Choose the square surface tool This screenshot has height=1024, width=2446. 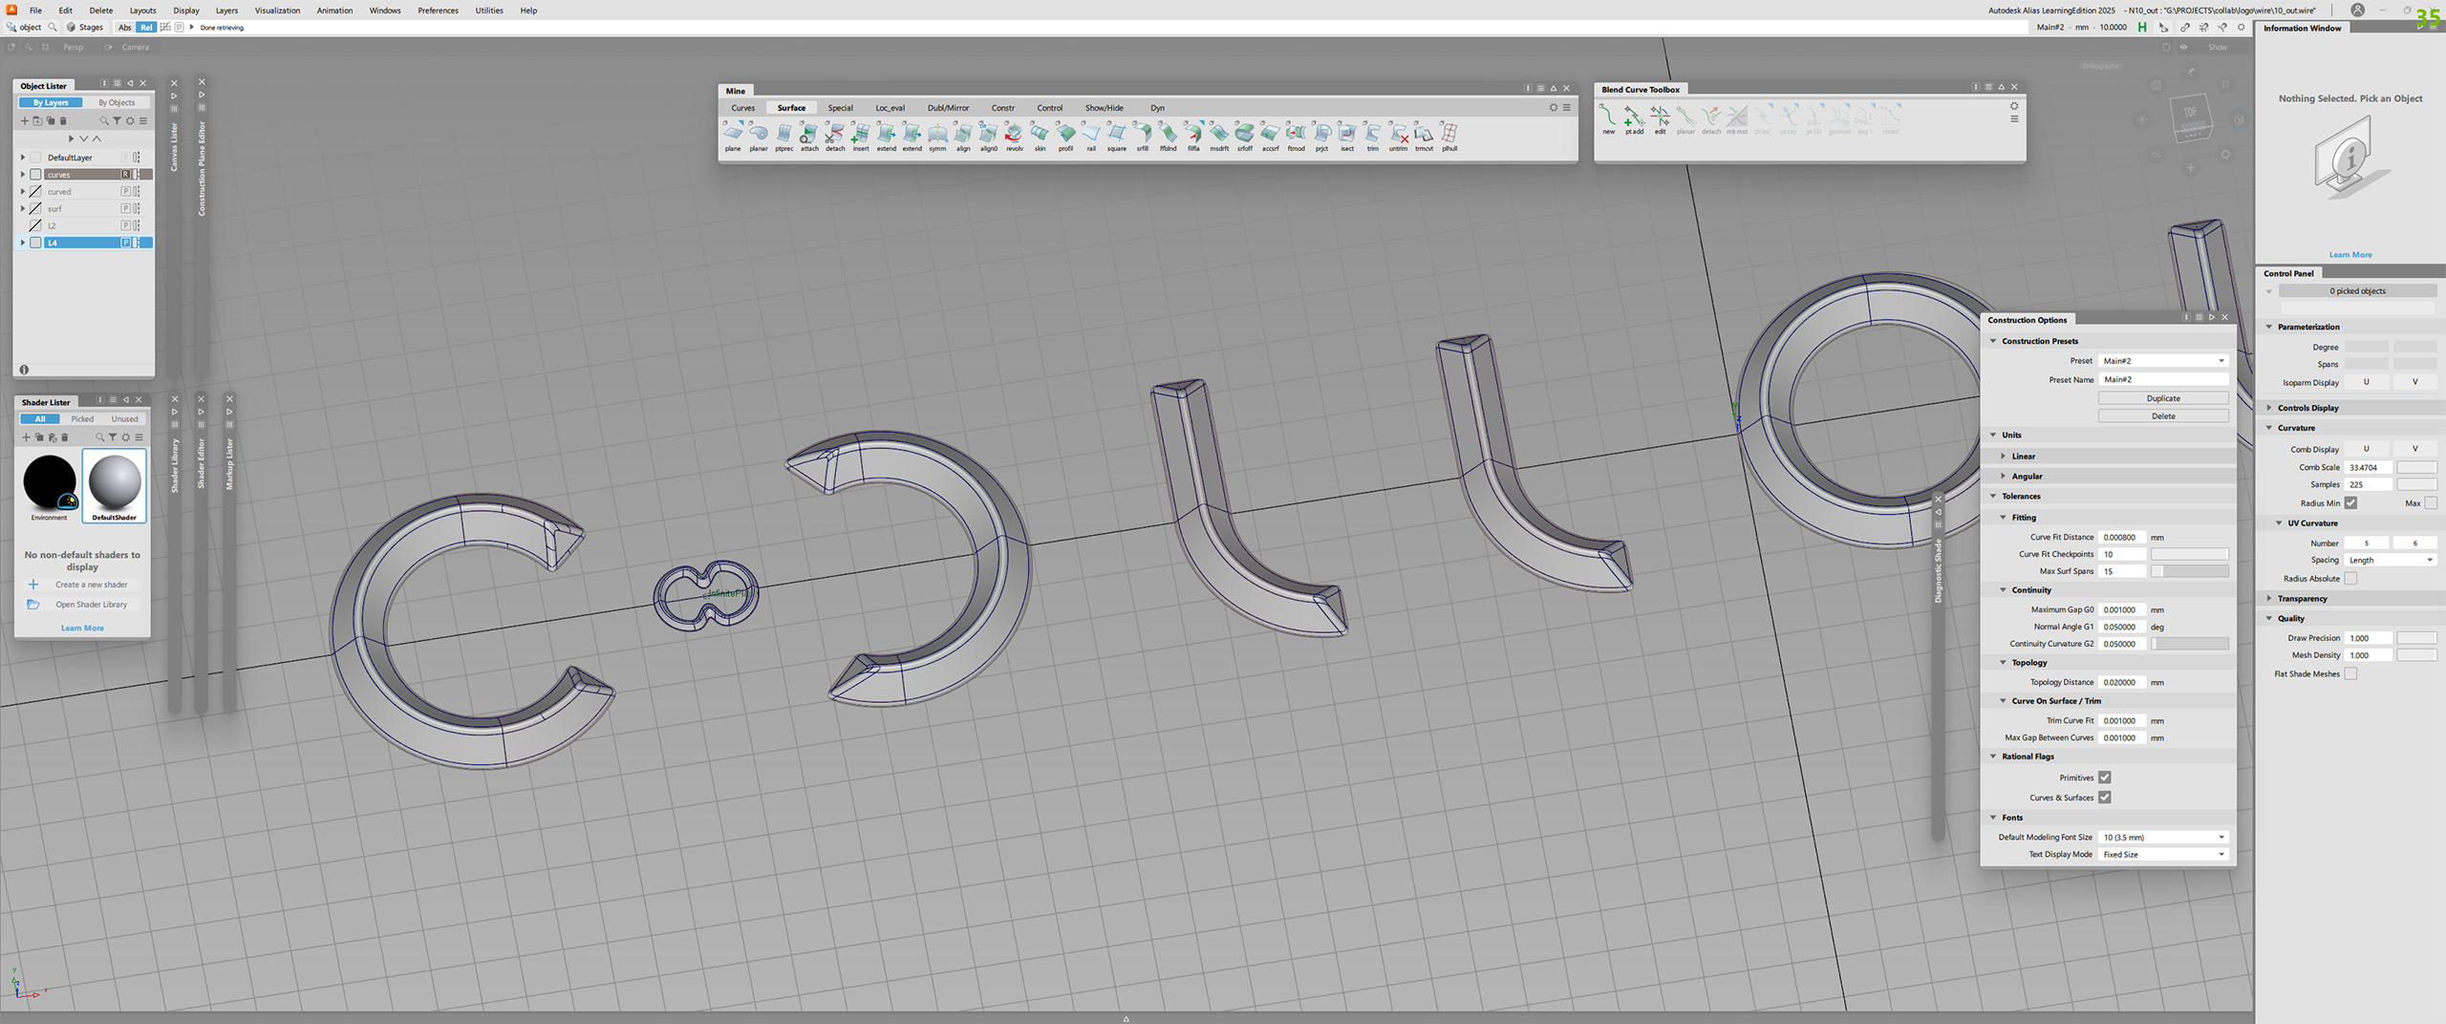coord(1116,135)
